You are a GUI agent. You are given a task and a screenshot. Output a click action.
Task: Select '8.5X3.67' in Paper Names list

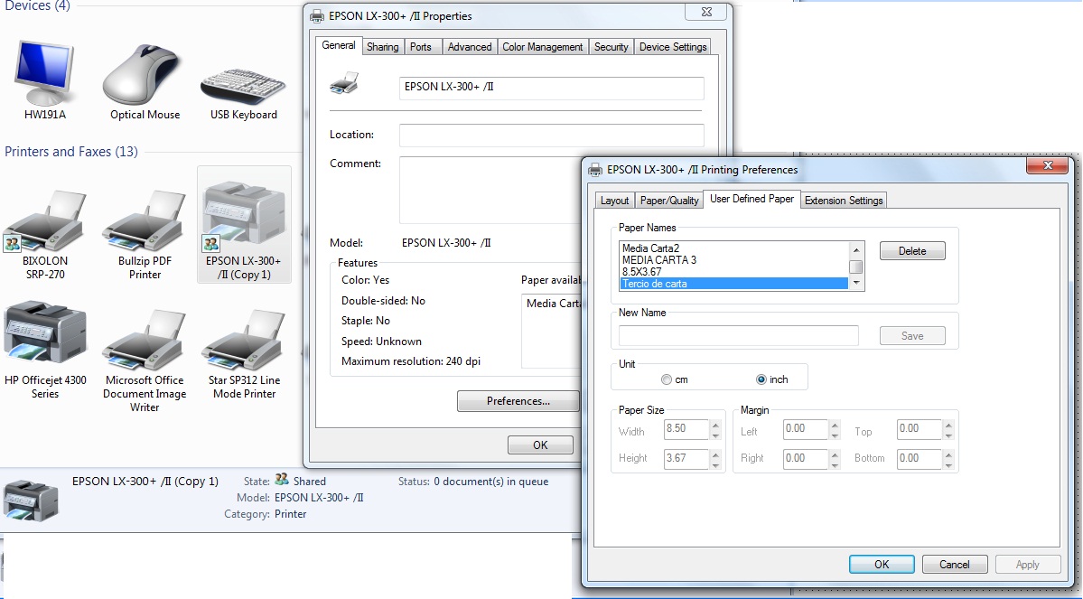734,272
